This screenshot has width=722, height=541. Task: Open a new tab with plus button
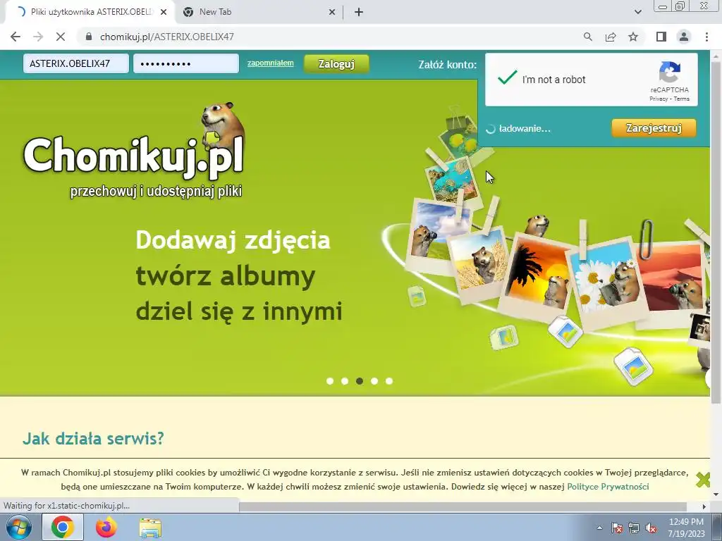pyautogui.click(x=359, y=13)
